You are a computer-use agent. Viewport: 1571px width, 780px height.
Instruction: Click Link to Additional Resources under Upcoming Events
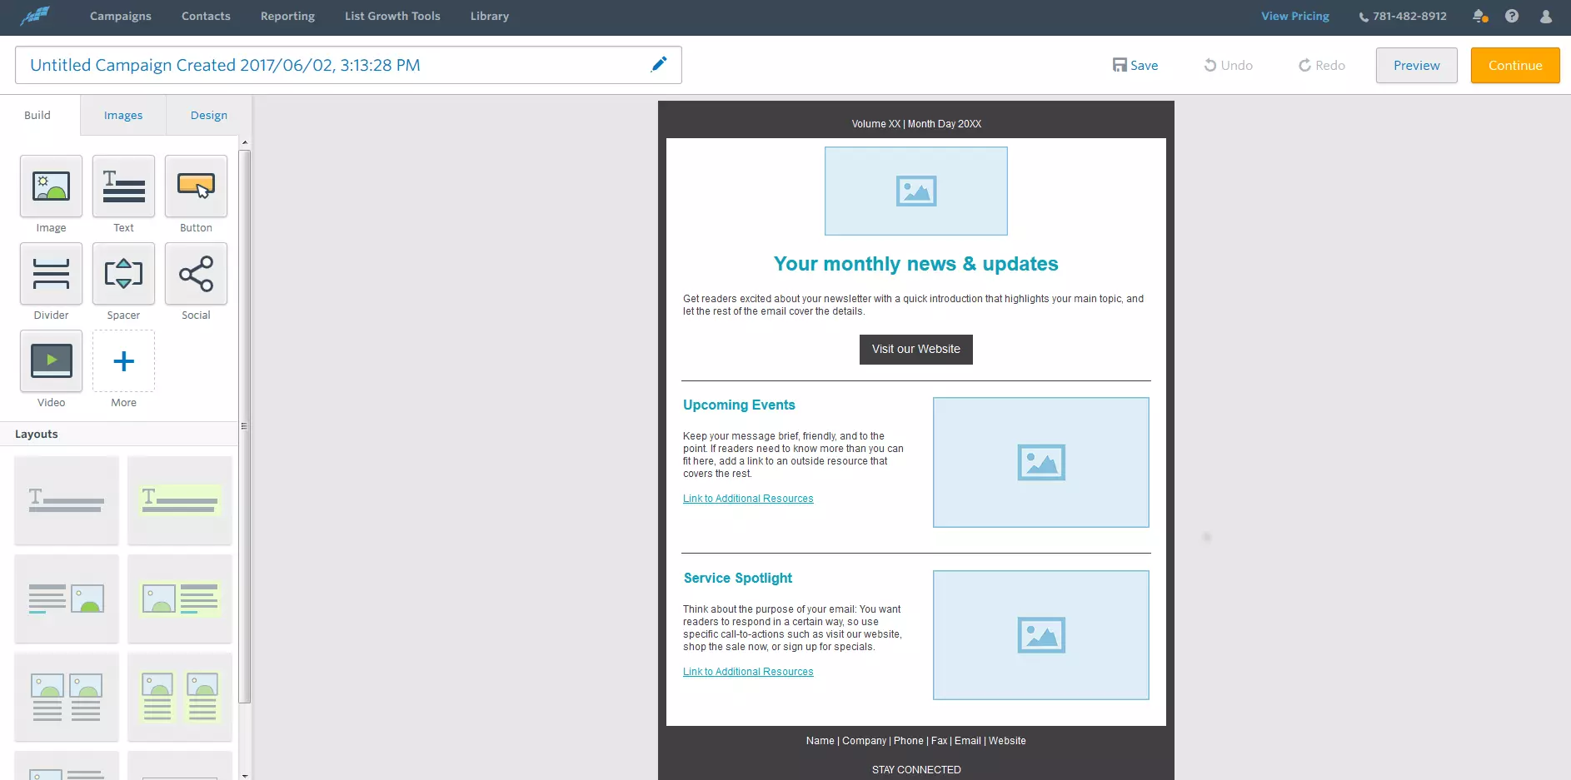tap(748, 499)
